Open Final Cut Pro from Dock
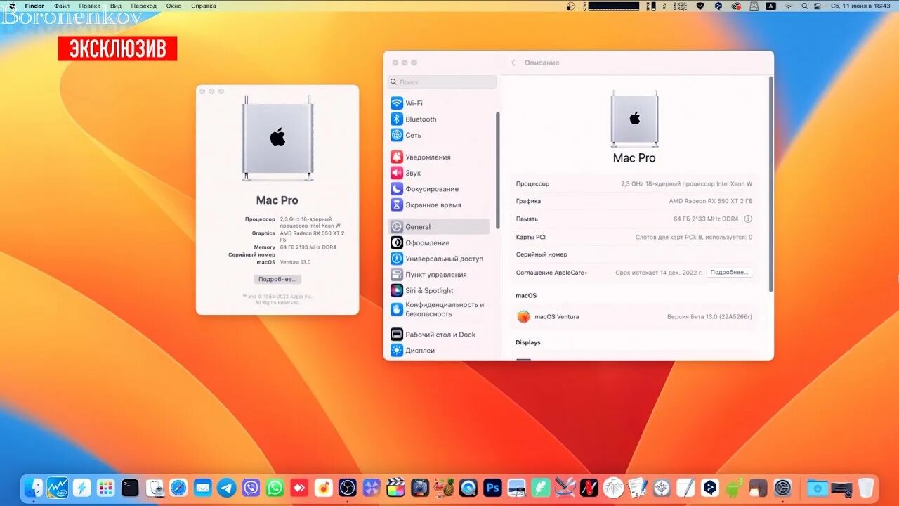The image size is (899, 506). click(x=396, y=487)
